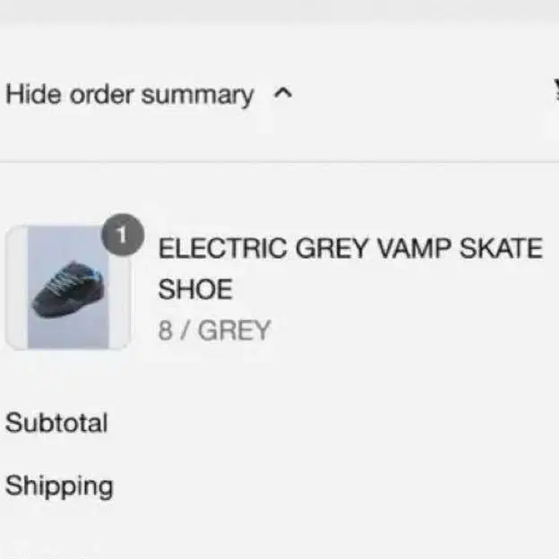This screenshot has width=559, height=559.
Task: Click the blue laces on shoe thumbnail
Action: [x=70, y=279]
